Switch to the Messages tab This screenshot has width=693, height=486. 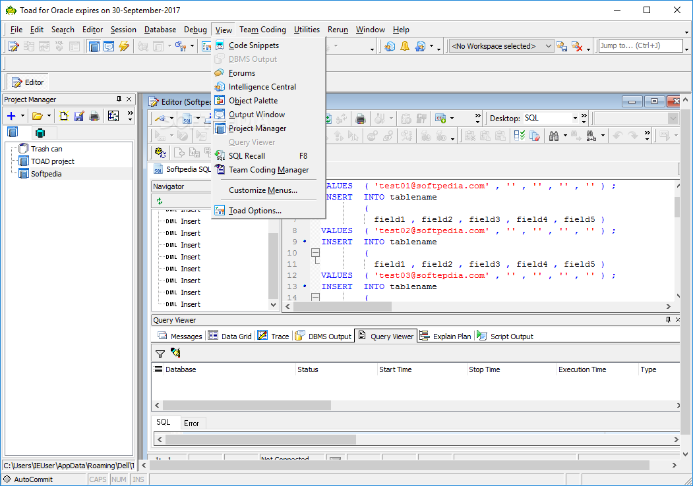(180, 336)
